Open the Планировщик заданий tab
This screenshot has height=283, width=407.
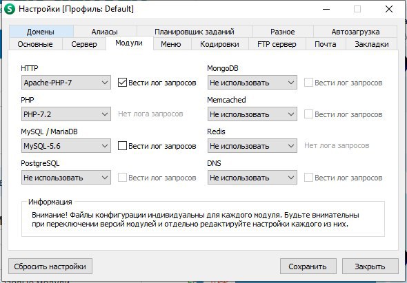point(195,32)
